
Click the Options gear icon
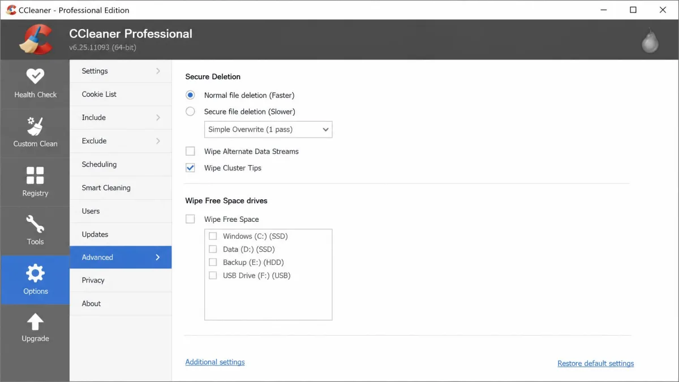click(35, 273)
